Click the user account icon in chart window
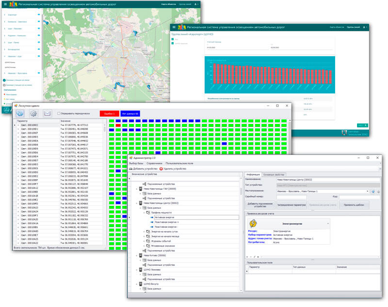 pyautogui.click(x=364, y=27)
